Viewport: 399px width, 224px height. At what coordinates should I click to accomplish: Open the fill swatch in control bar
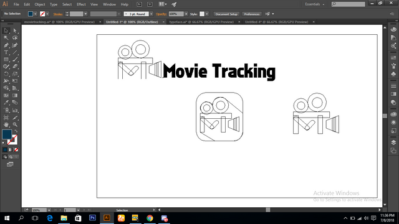(31, 14)
